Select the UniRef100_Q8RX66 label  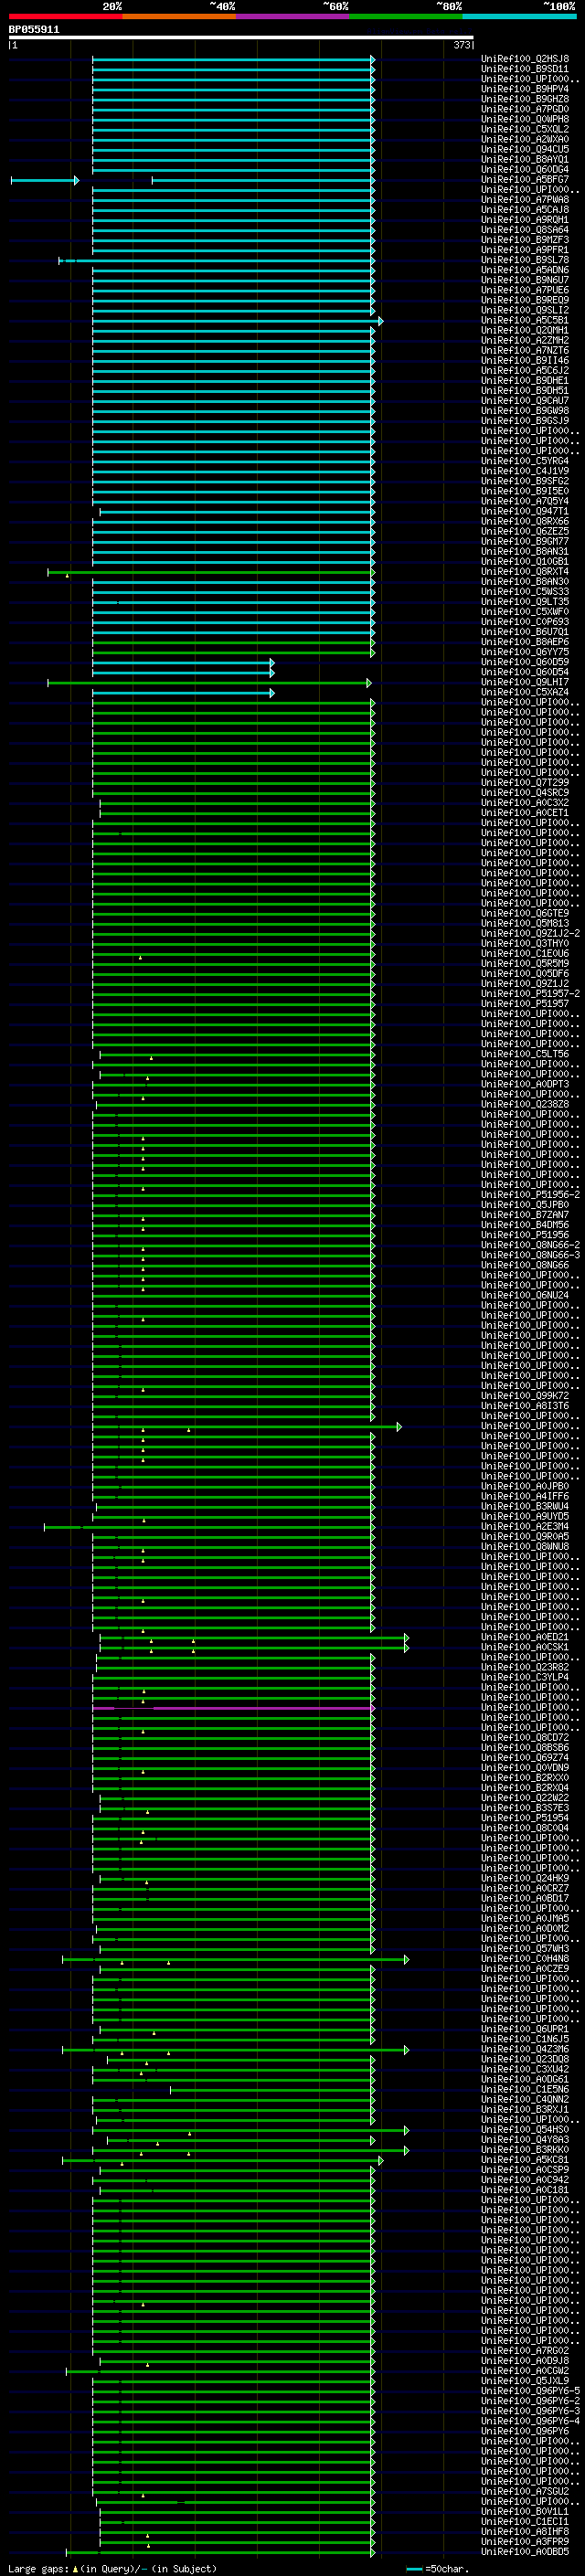coord(525,521)
